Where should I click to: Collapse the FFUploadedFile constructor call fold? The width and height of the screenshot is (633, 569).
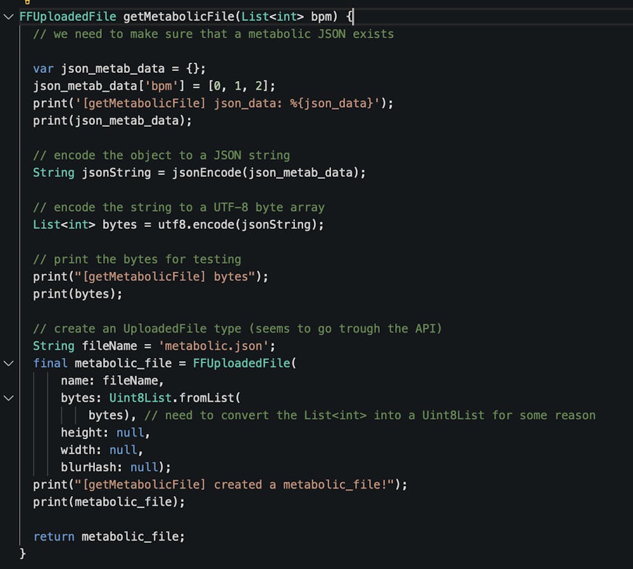point(8,363)
